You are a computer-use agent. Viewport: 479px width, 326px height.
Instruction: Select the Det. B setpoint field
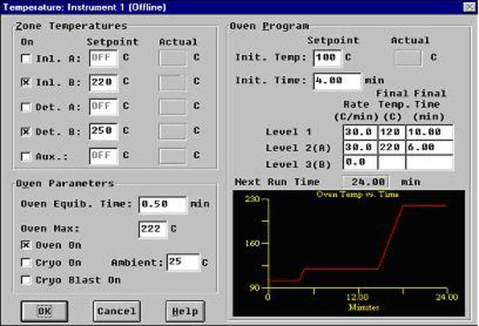click(103, 131)
